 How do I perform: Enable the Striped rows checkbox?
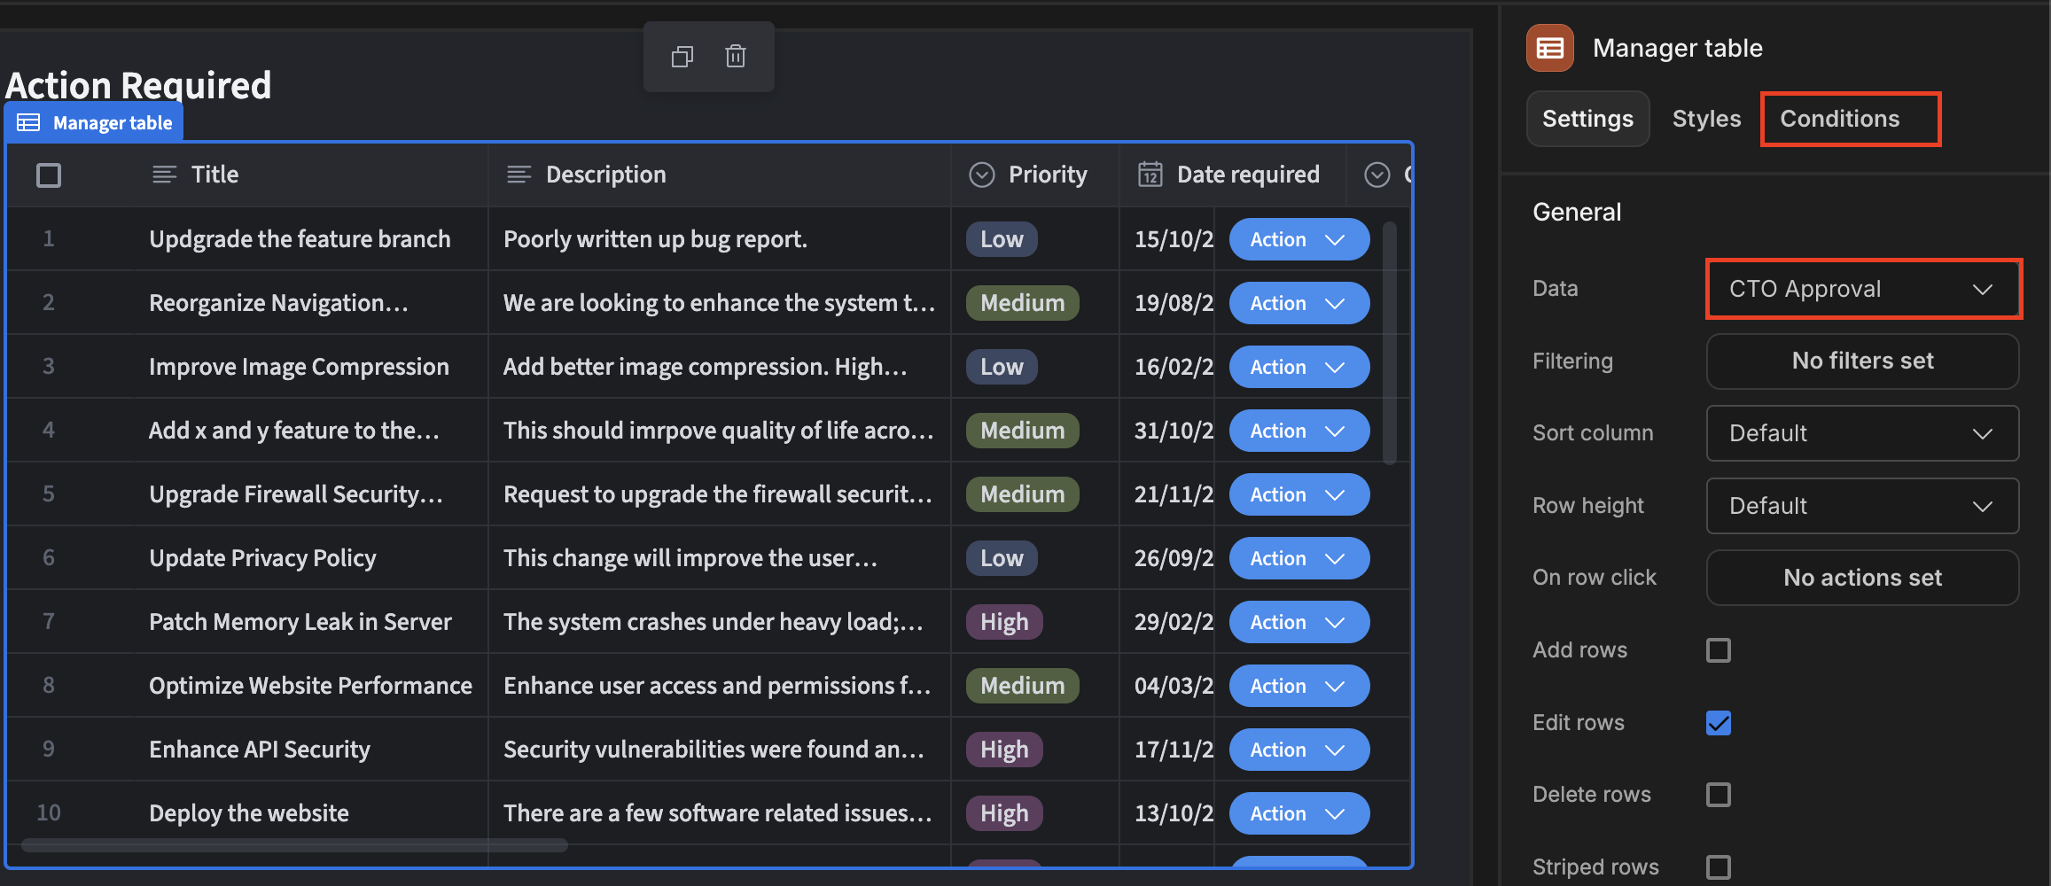point(1719,867)
